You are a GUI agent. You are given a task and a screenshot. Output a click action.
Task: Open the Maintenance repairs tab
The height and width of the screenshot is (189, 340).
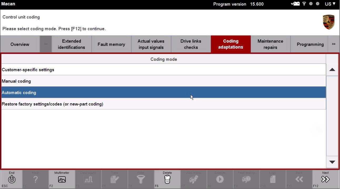[270, 44]
